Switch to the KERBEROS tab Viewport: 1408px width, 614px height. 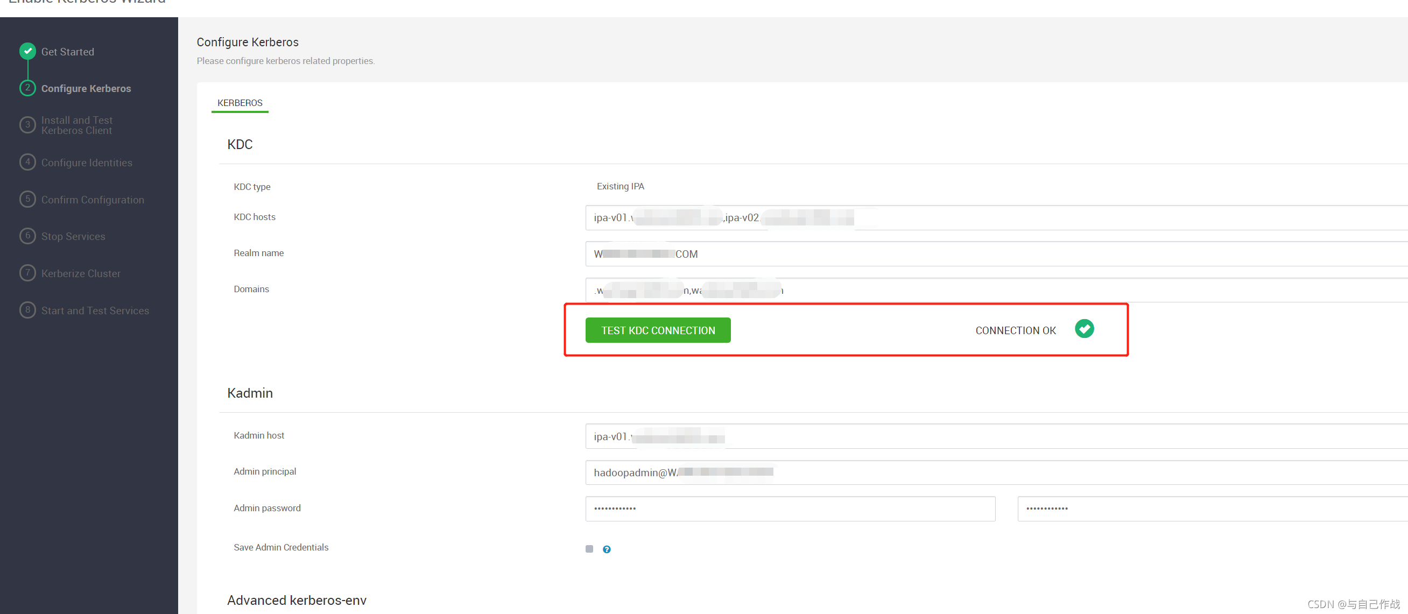[240, 103]
